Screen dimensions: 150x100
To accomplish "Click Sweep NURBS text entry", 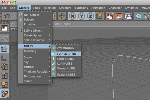I will click(x=66, y=68).
